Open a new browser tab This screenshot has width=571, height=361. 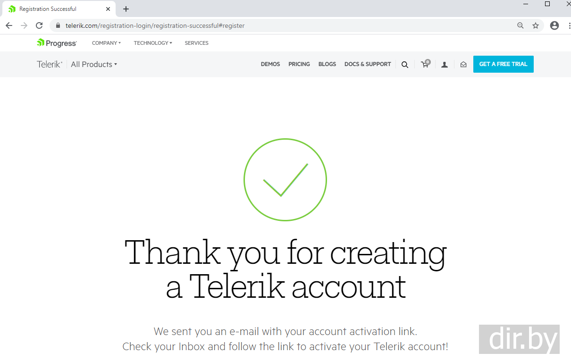tap(126, 9)
